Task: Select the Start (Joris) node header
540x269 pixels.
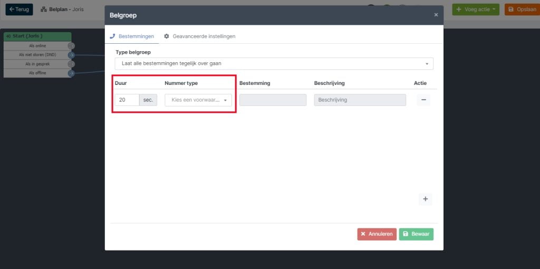Action: (37, 36)
